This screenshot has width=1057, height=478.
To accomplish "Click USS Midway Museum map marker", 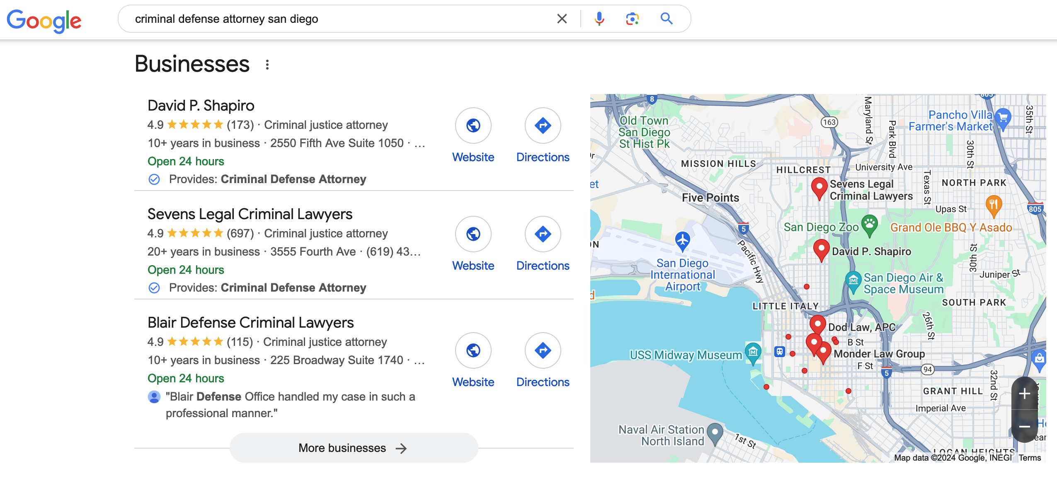I will click(x=753, y=353).
